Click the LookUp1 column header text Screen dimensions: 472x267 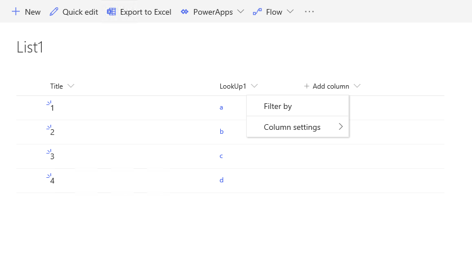pyautogui.click(x=233, y=86)
